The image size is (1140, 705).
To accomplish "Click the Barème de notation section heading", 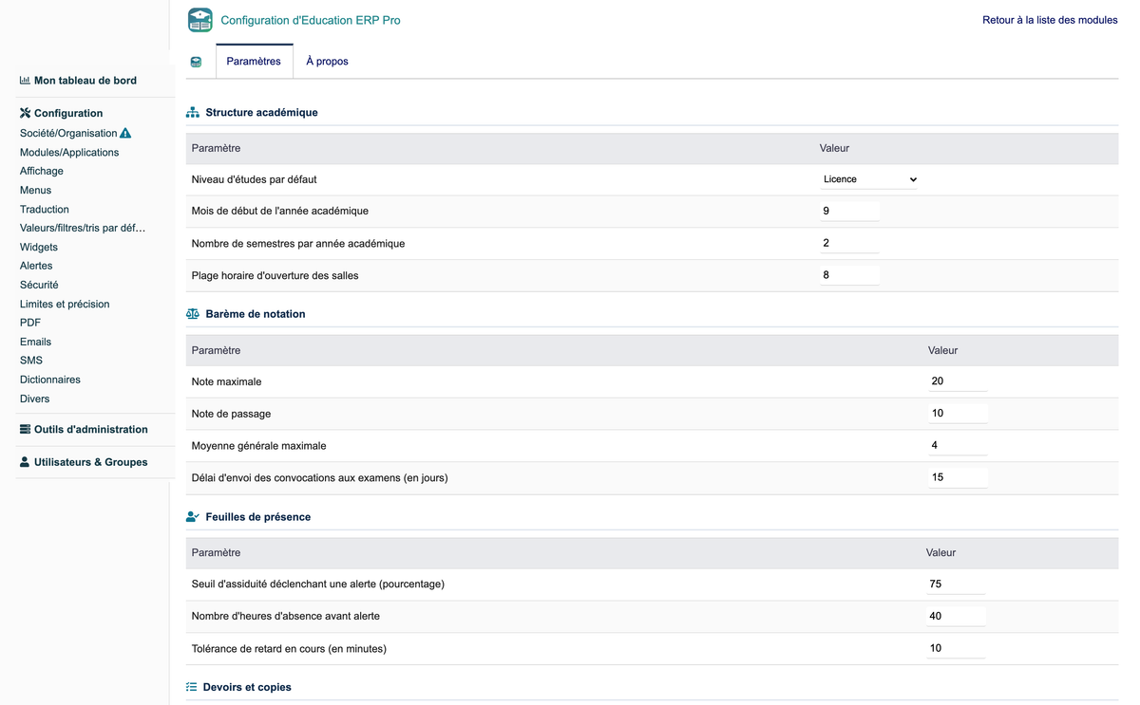I will tap(256, 314).
